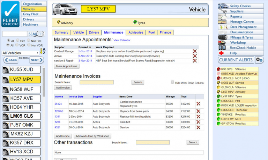Open FleetCheck Mobile

(x=241, y=48)
